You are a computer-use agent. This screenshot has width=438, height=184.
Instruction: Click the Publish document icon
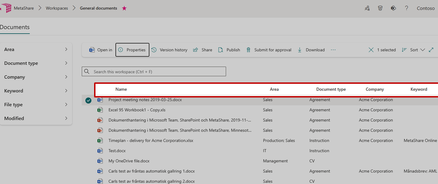coord(221,50)
